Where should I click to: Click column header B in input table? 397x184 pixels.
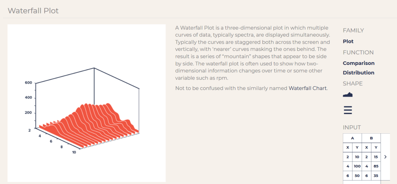point(371,138)
